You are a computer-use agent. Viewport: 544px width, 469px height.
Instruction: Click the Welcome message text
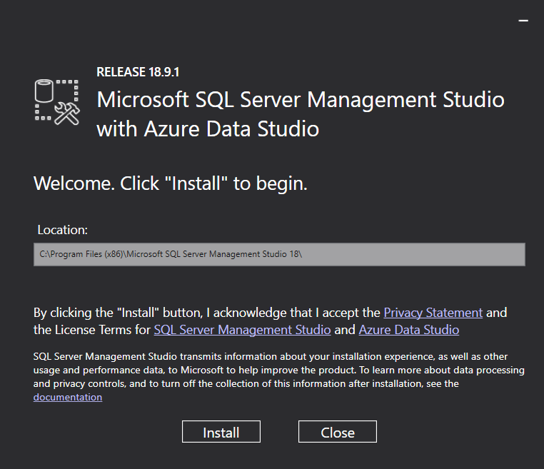click(x=170, y=183)
